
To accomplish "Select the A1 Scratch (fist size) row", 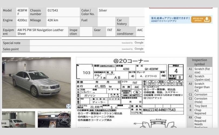I will 199,71.
